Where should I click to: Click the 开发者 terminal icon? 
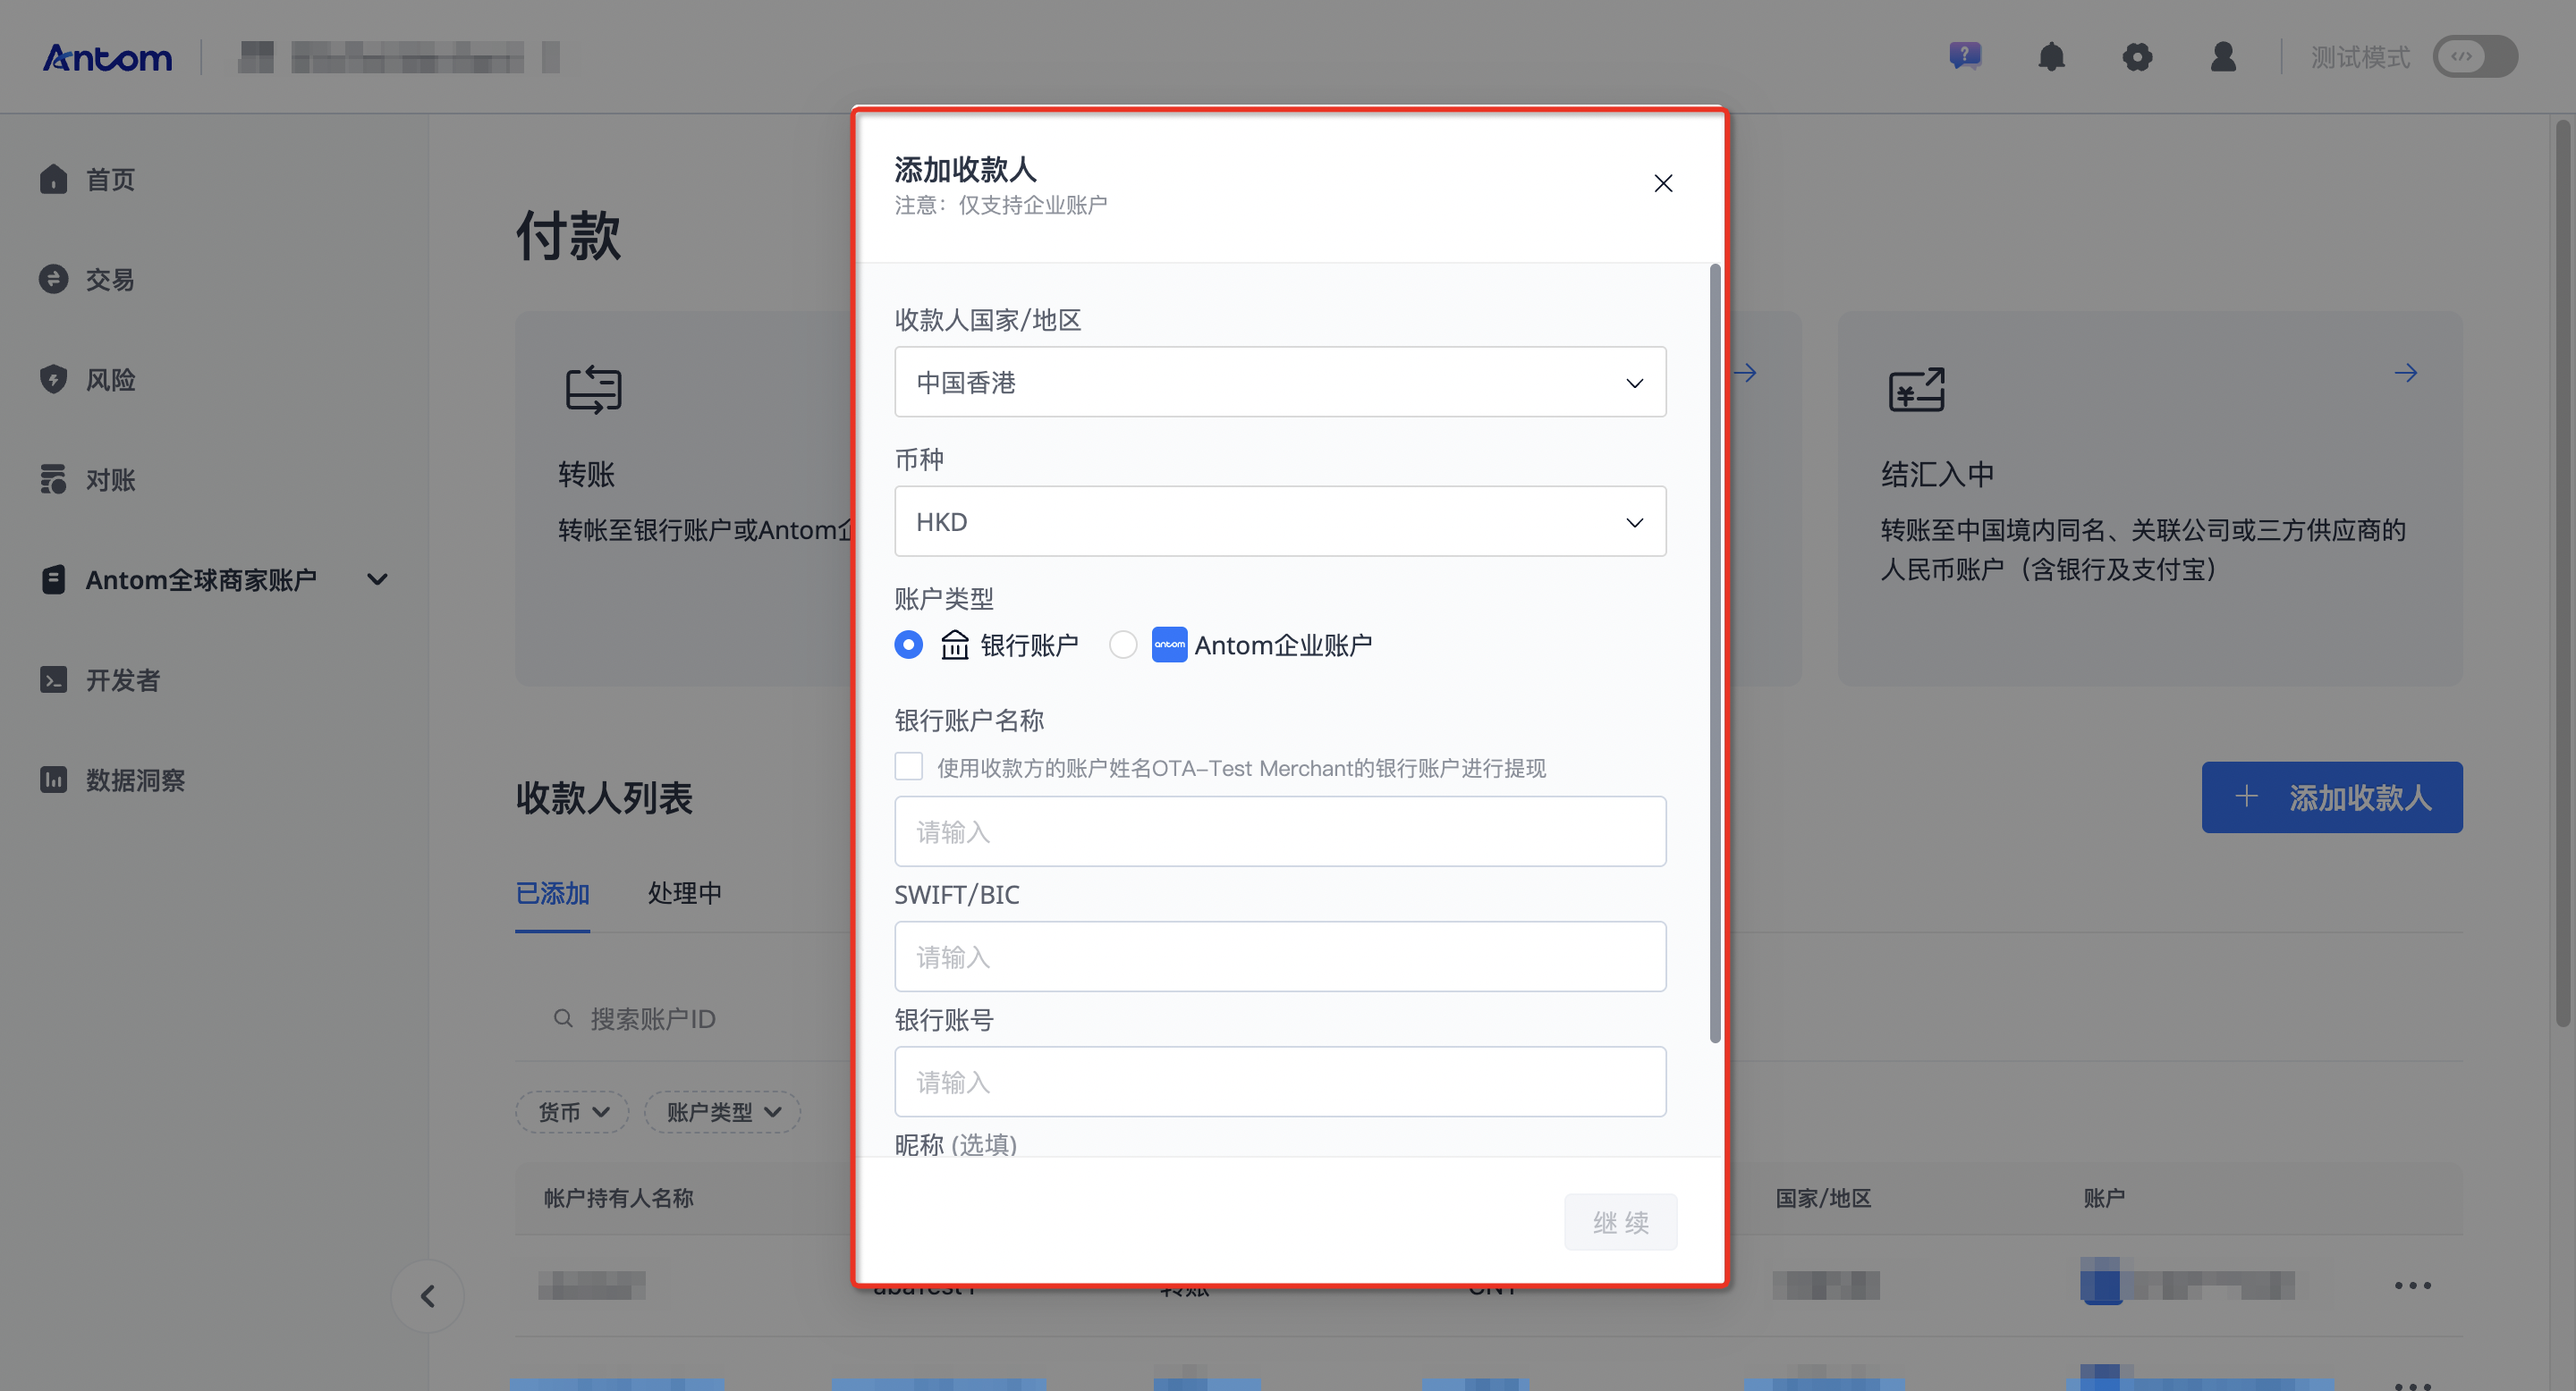coord(54,679)
